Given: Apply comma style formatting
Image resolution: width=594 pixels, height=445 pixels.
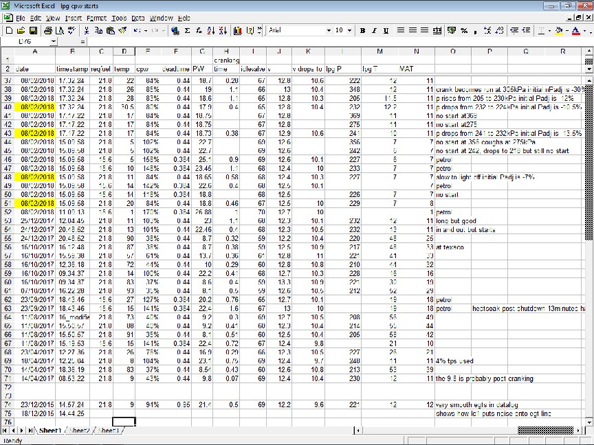Looking at the screenshot, I should tap(476, 31).
